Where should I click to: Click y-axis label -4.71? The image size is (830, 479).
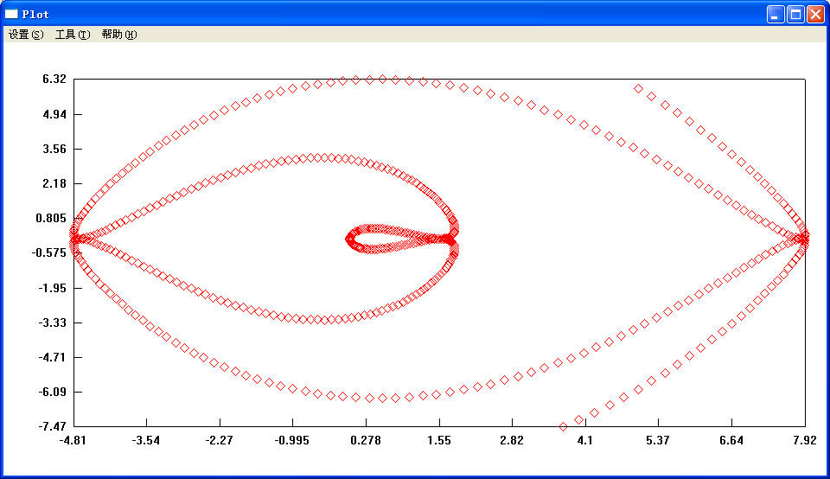tap(53, 357)
